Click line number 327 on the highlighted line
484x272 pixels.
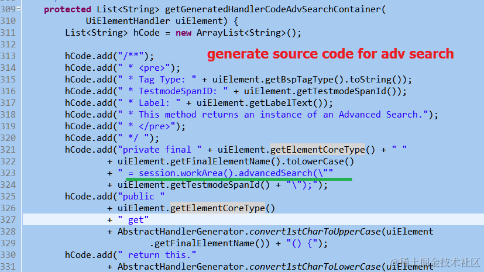pos(8,220)
